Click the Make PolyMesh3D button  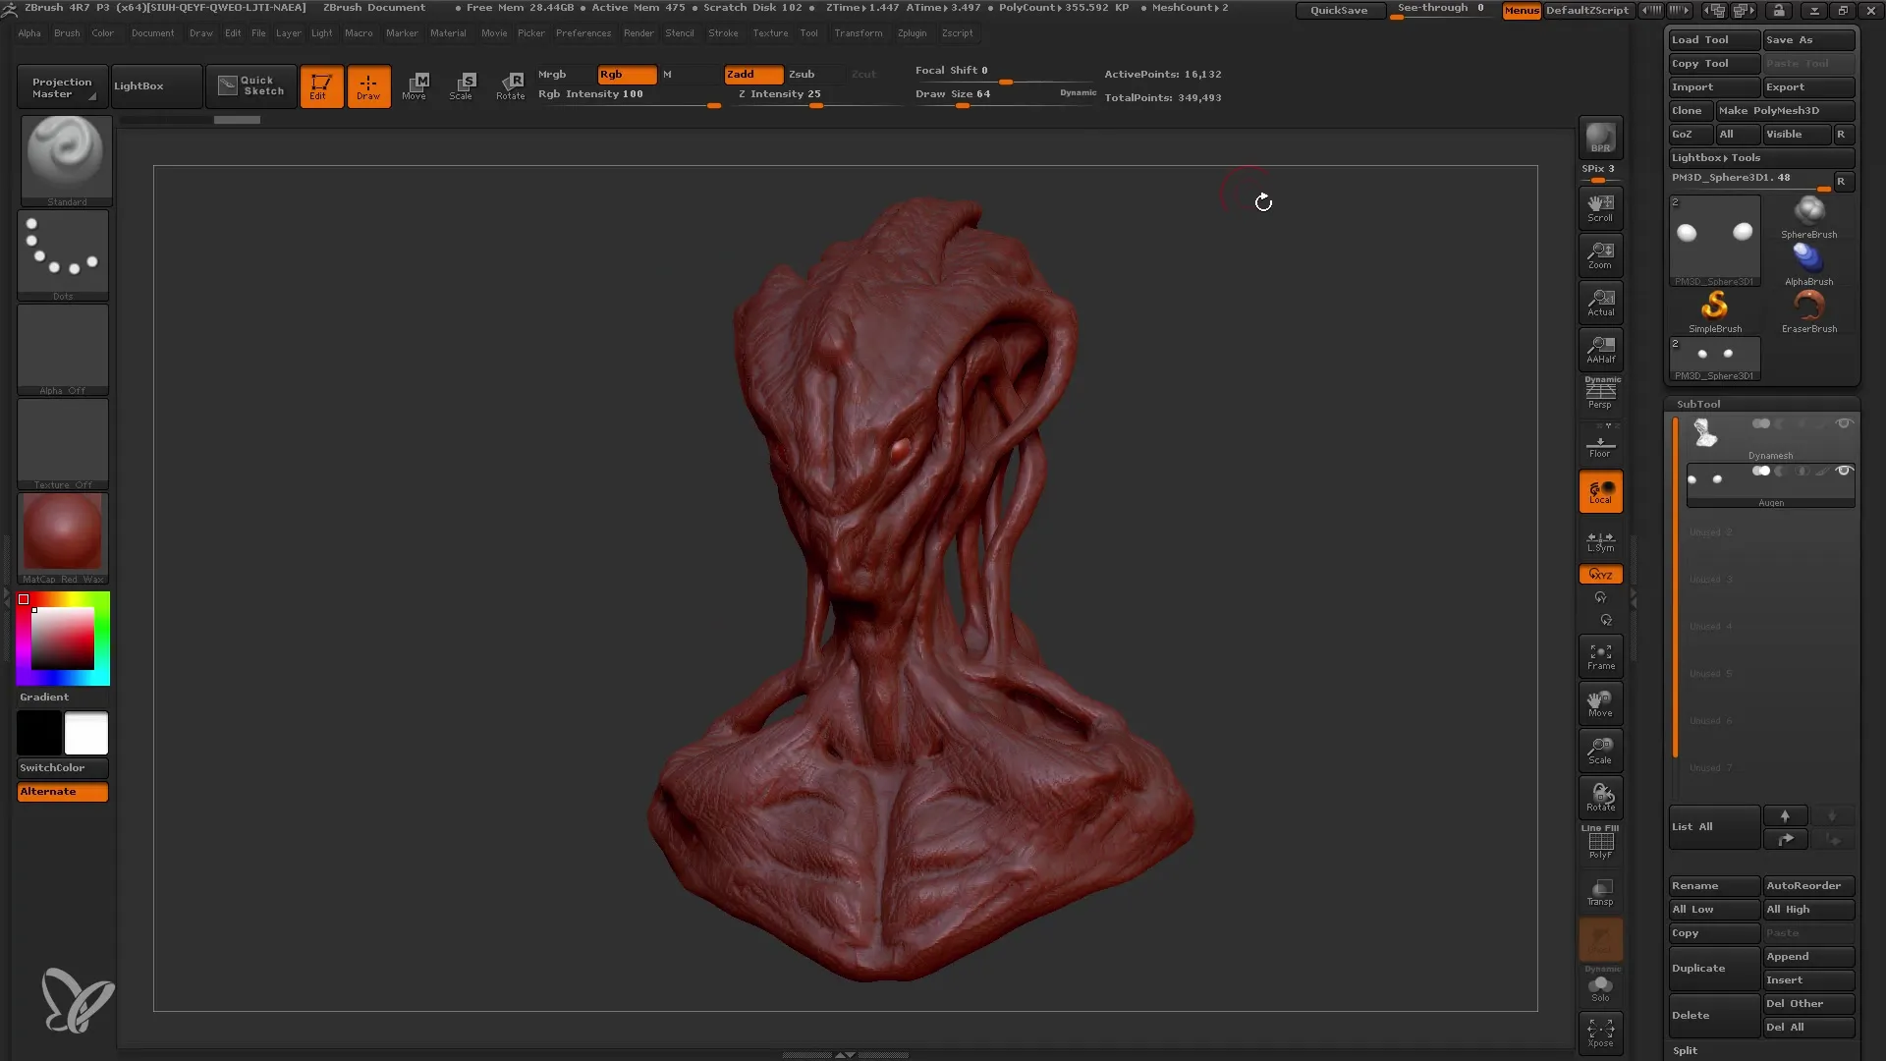pyautogui.click(x=1785, y=110)
